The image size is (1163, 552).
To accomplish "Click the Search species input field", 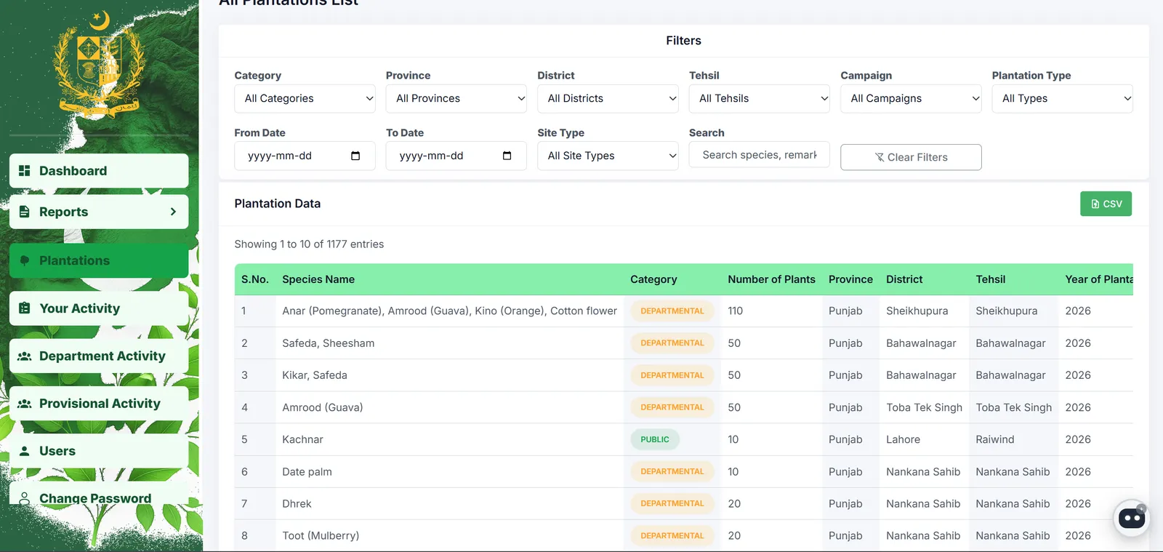I will (x=759, y=155).
